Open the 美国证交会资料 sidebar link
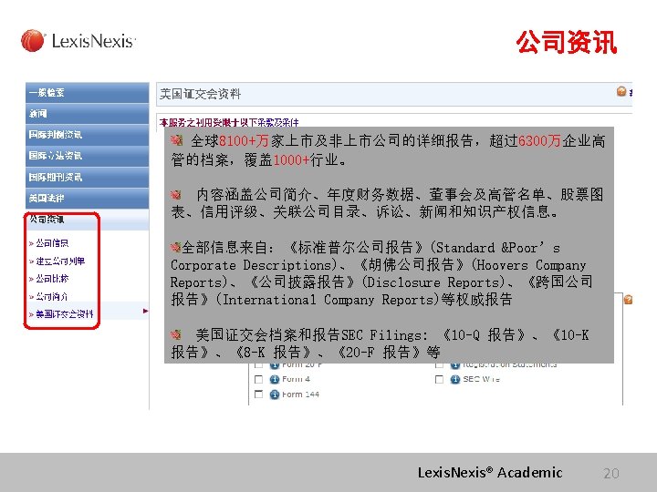Screen dimensions: 657x492 pyautogui.click(x=65, y=313)
